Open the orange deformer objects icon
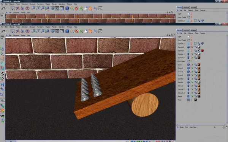This screenshot has height=142, width=228. coord(90,31)
